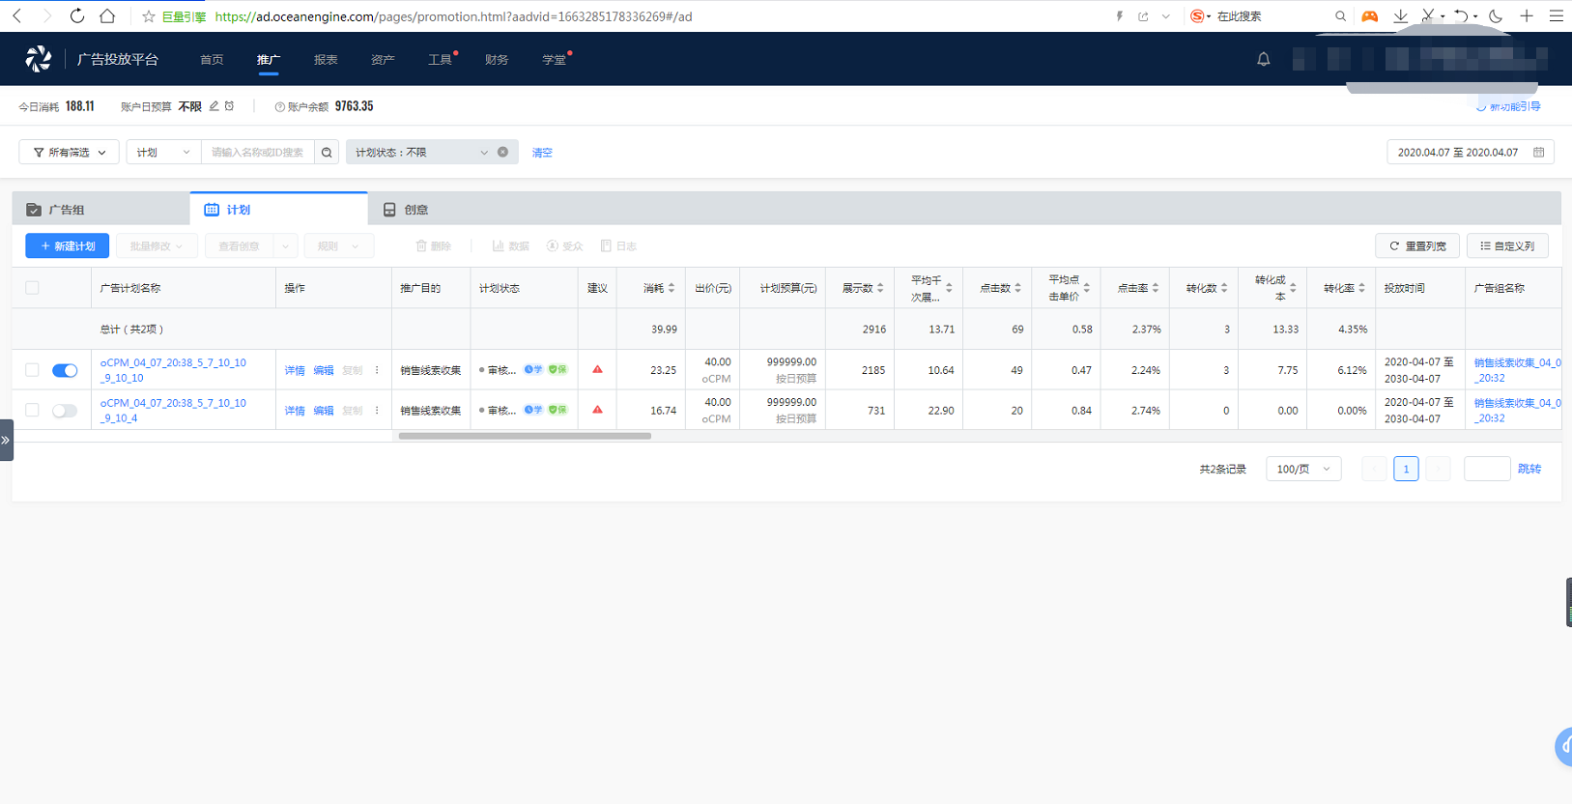
Task: Check the select-all checkbox in table header
Action: click(x=32, y=288)
